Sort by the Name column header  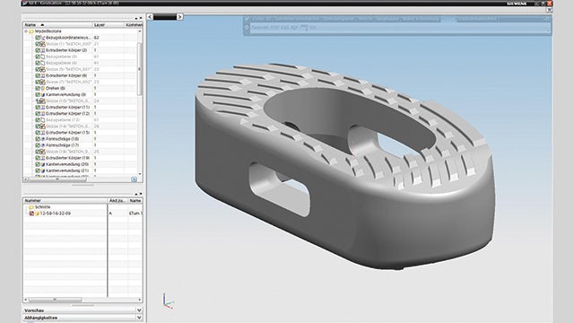pyautogui.click(x=57, y=25)
